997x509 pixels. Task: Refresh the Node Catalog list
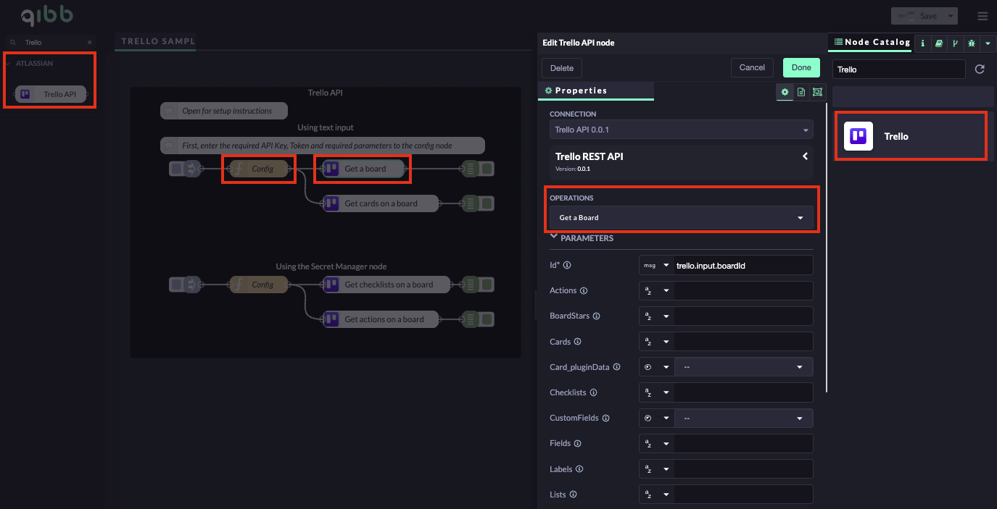980,70
